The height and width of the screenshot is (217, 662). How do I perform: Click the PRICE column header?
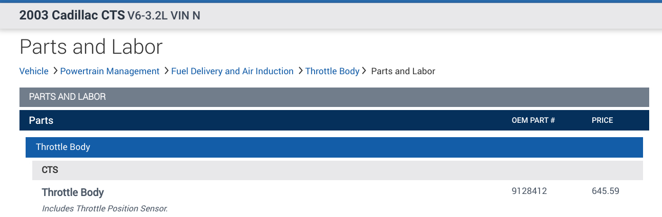click(602, 120)
